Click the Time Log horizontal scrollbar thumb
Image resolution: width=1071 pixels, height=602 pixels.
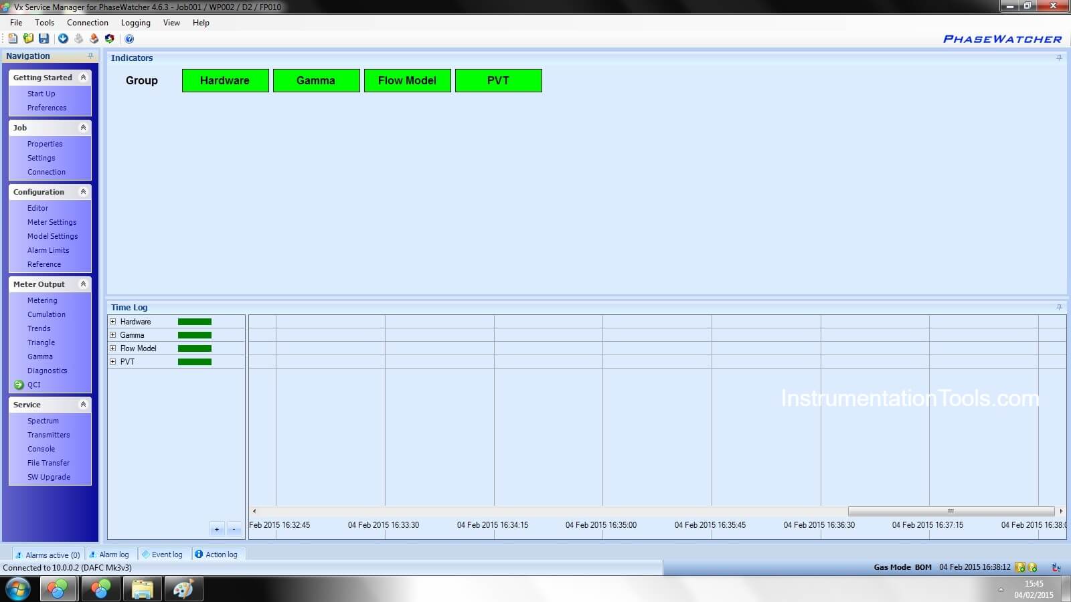click(951, 511)
